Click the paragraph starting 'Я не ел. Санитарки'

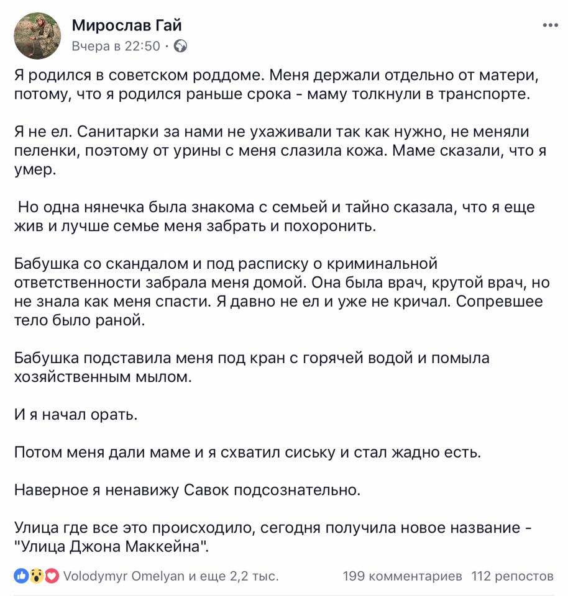point(280,150)
